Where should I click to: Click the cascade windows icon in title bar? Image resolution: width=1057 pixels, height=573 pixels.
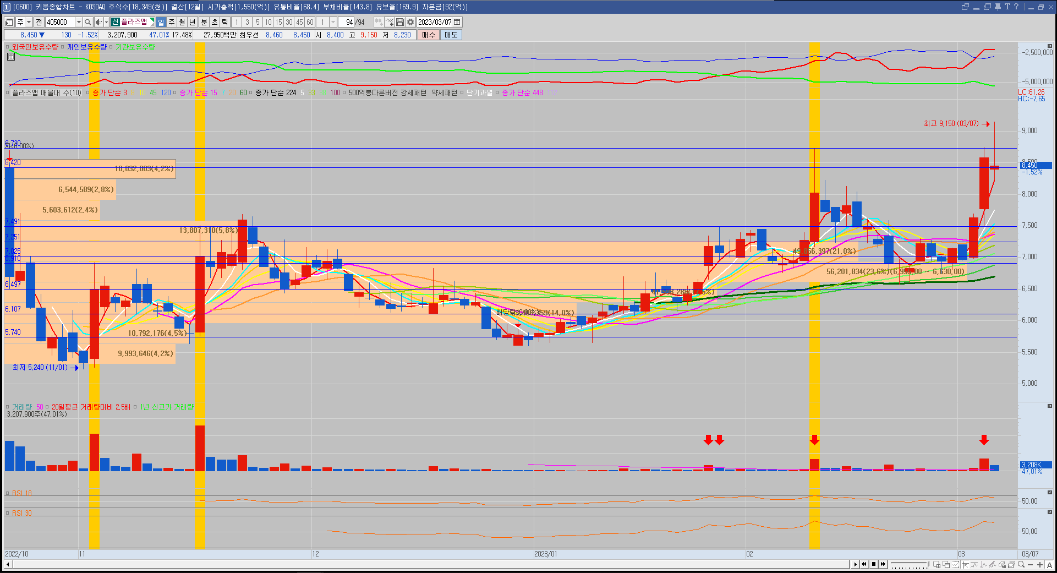(x=965, y=7)
